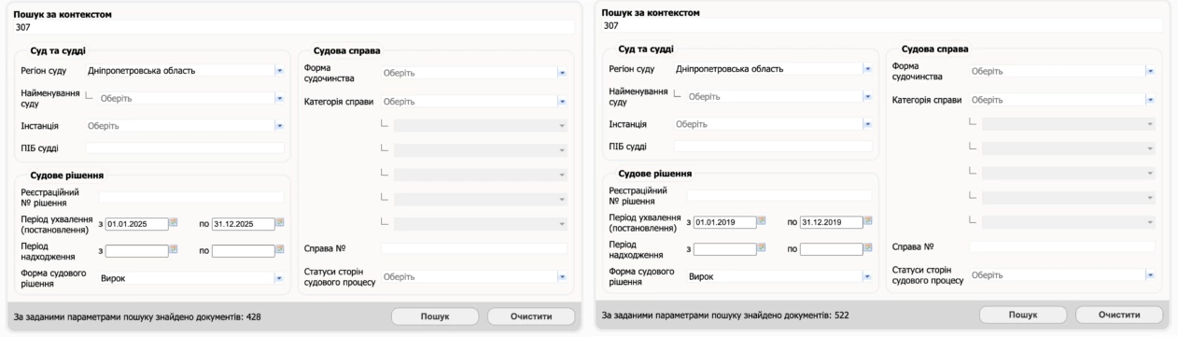Click date field containing 31.12.2025

pyautogui.click(x=243, y=224)
